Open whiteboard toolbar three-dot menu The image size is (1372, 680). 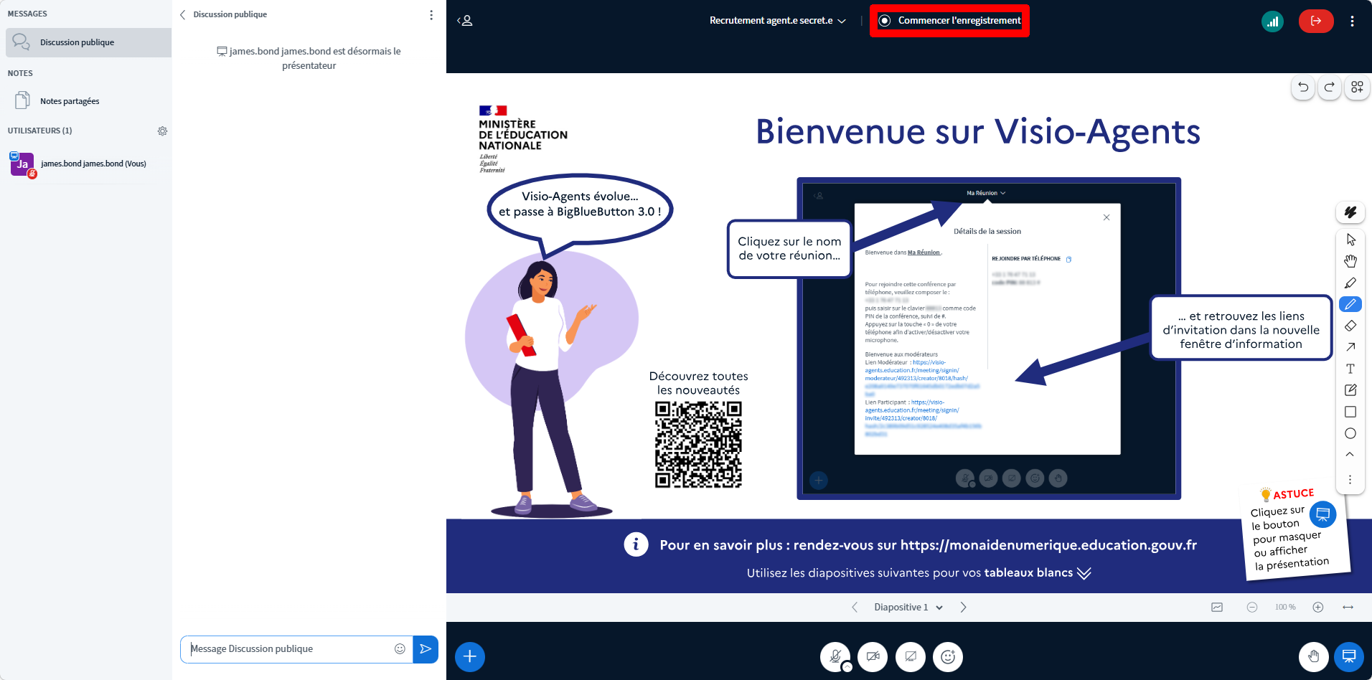click(1350, 479)
